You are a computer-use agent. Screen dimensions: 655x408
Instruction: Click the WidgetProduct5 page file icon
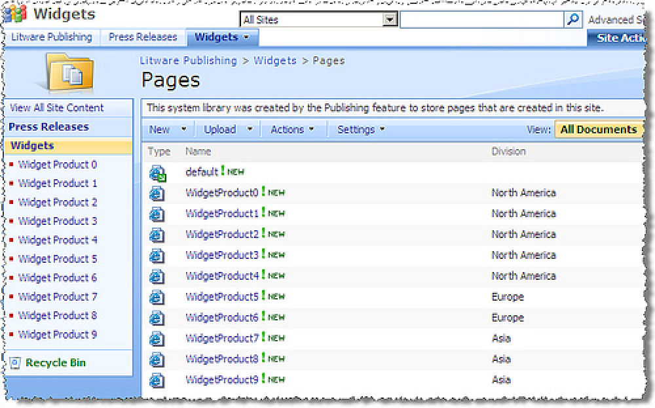point(157,297)
